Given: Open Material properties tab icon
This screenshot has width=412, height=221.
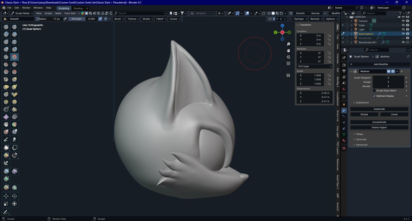Looking at the screenshot, I should pyautogui.click(x=344, y=140).
